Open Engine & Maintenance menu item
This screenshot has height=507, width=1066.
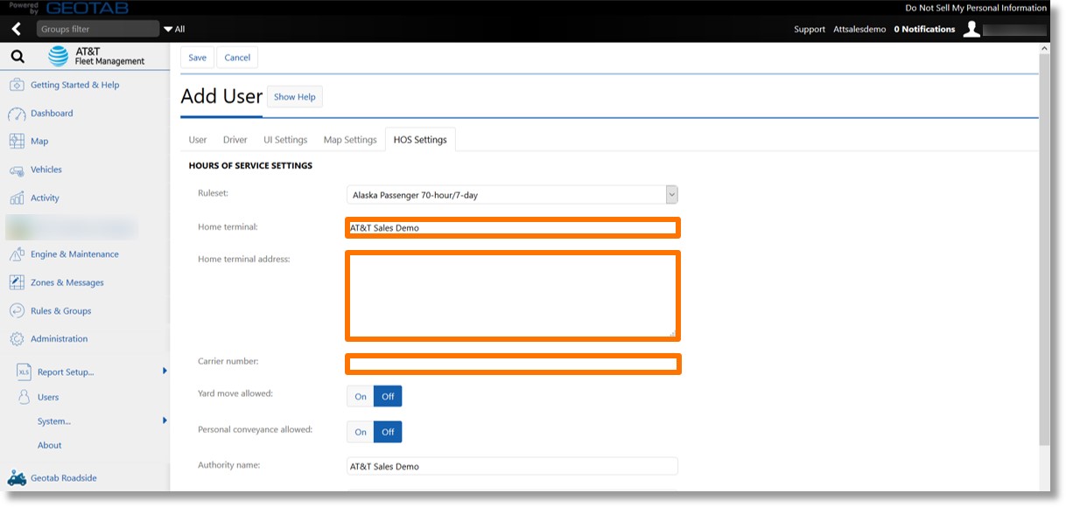point(75,254)
